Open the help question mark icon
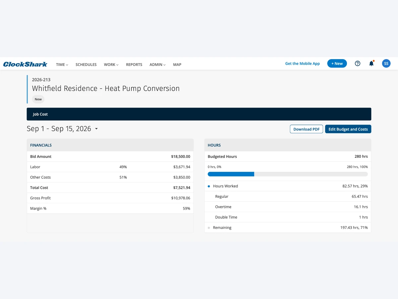398x299 pixels. click(358, 63)
